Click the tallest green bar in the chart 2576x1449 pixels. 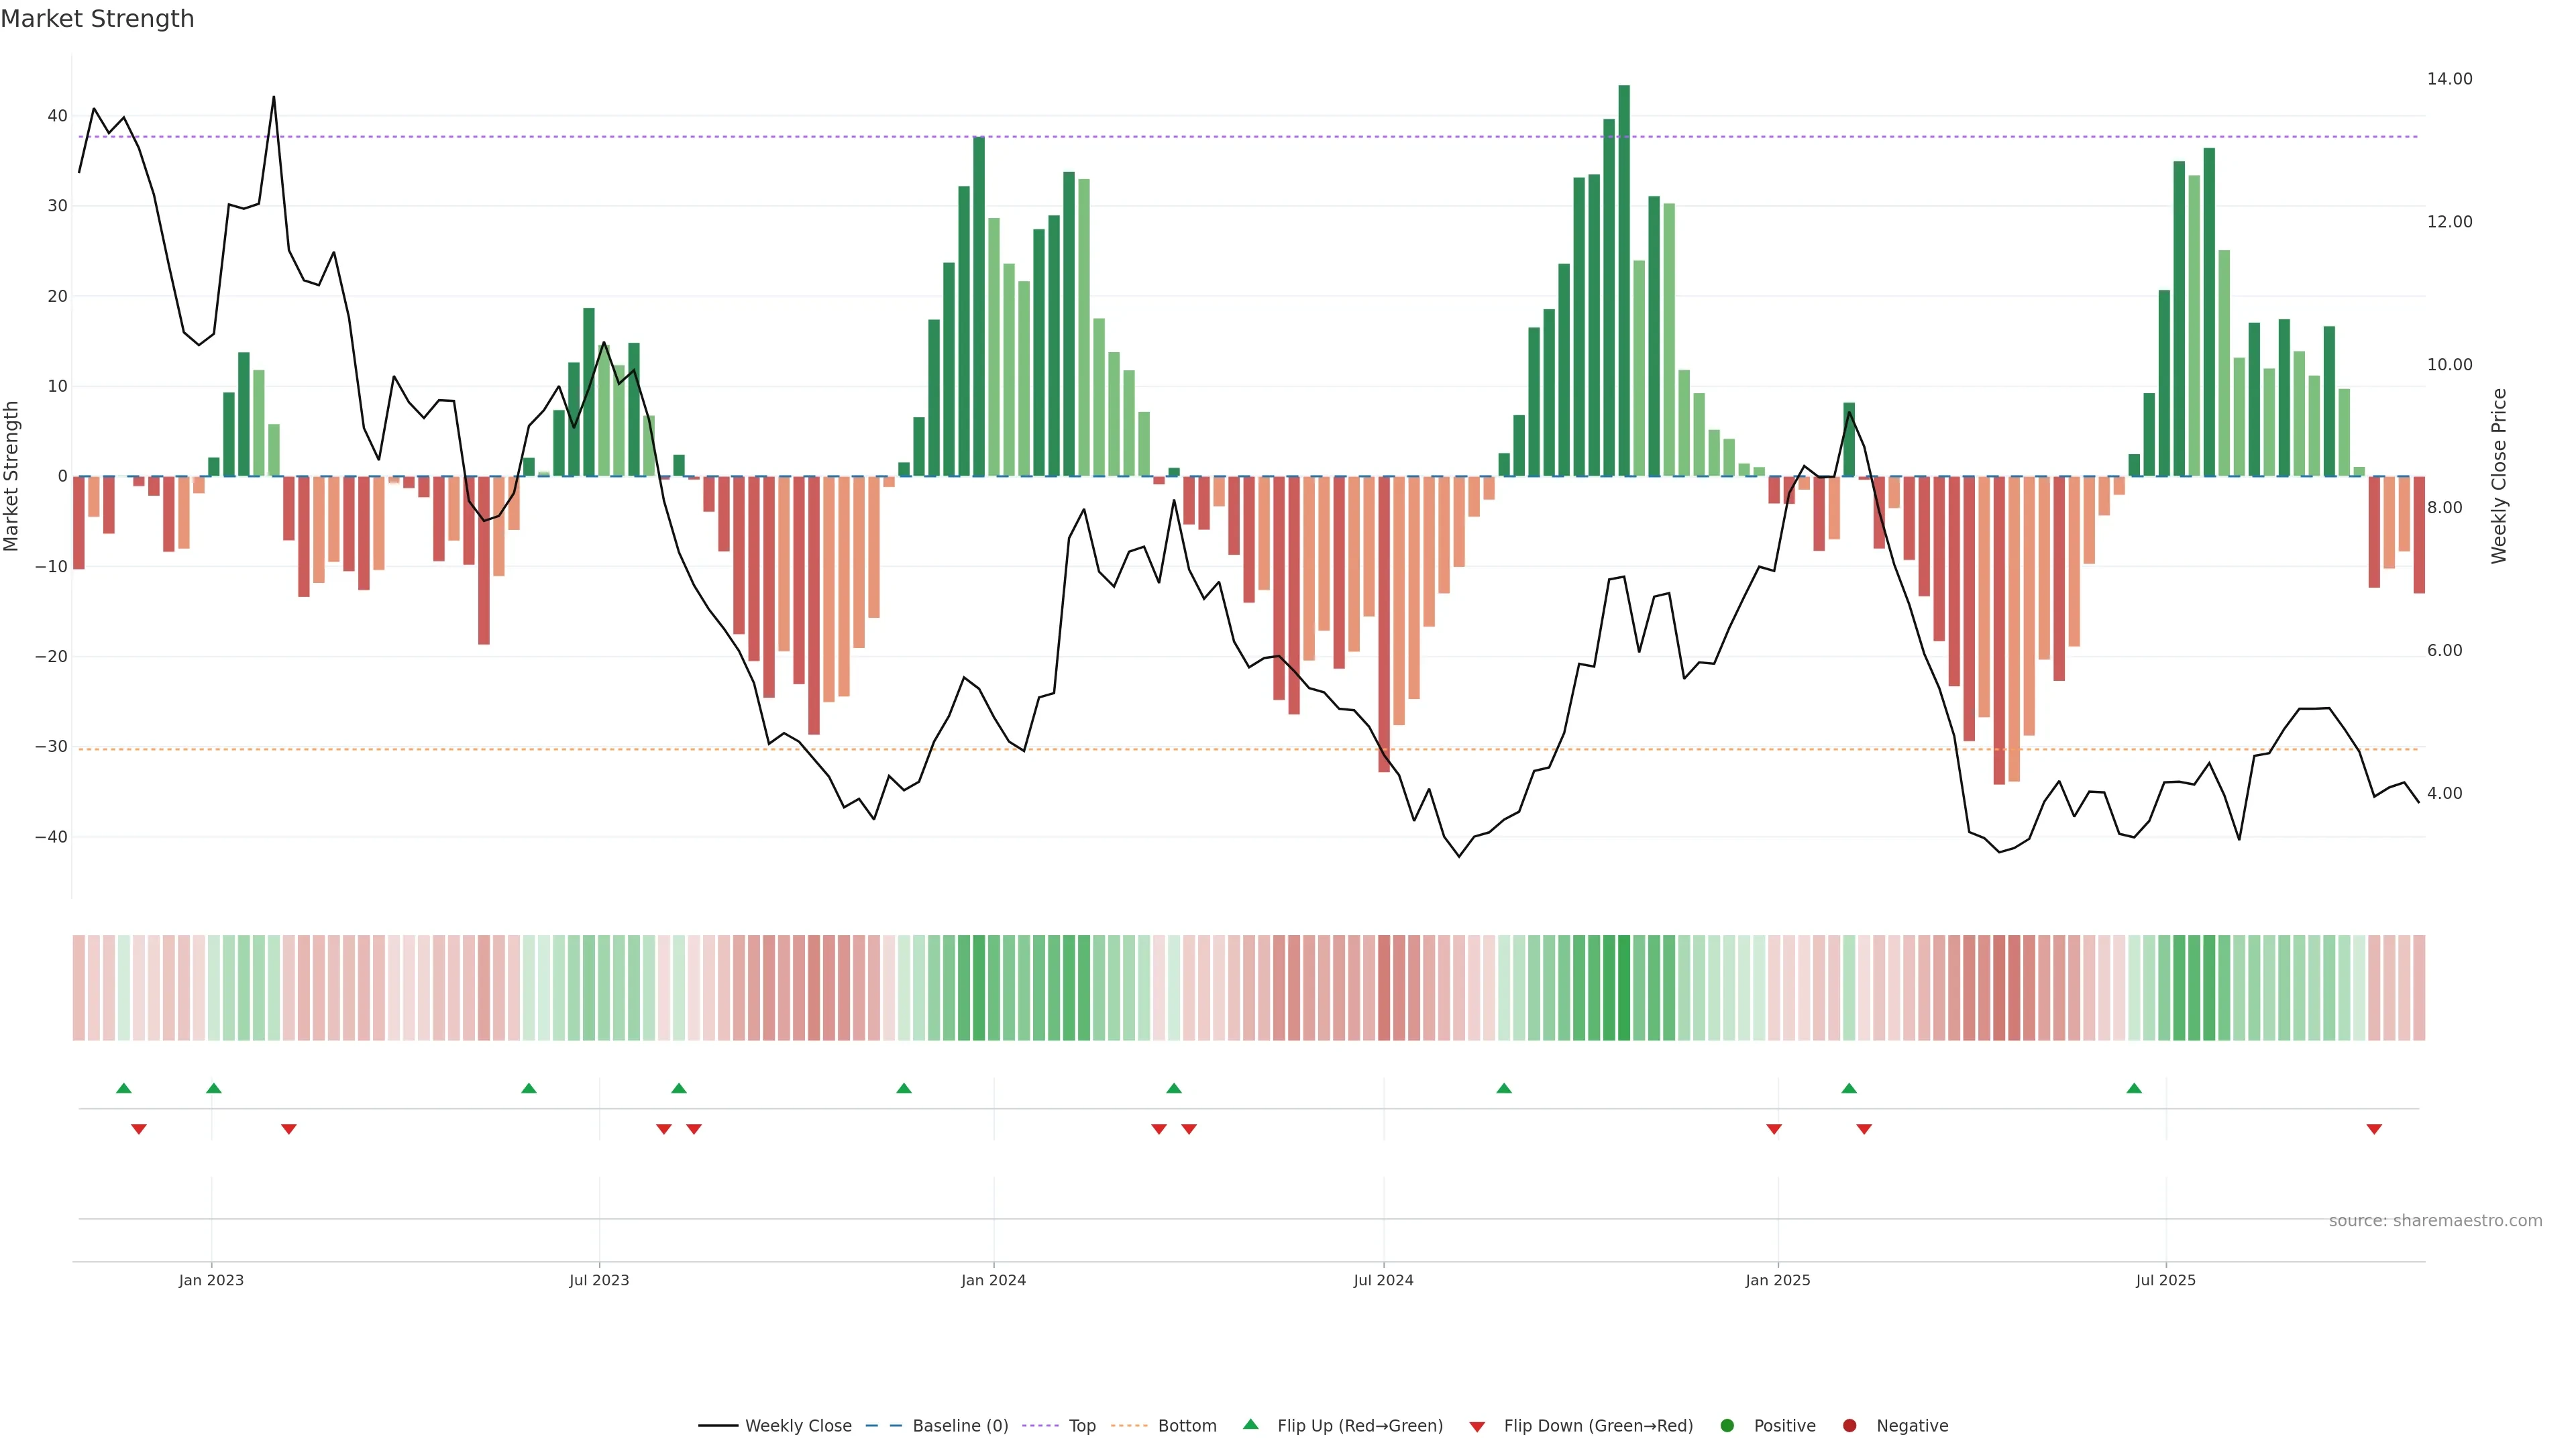point(1624,280)
